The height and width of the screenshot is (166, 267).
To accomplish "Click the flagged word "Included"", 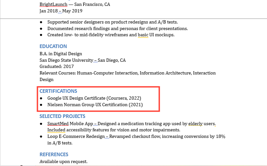I will pos(56,130).
